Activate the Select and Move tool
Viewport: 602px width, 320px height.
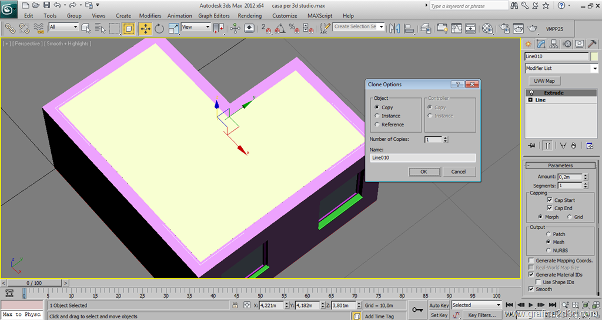coord(145,28)
